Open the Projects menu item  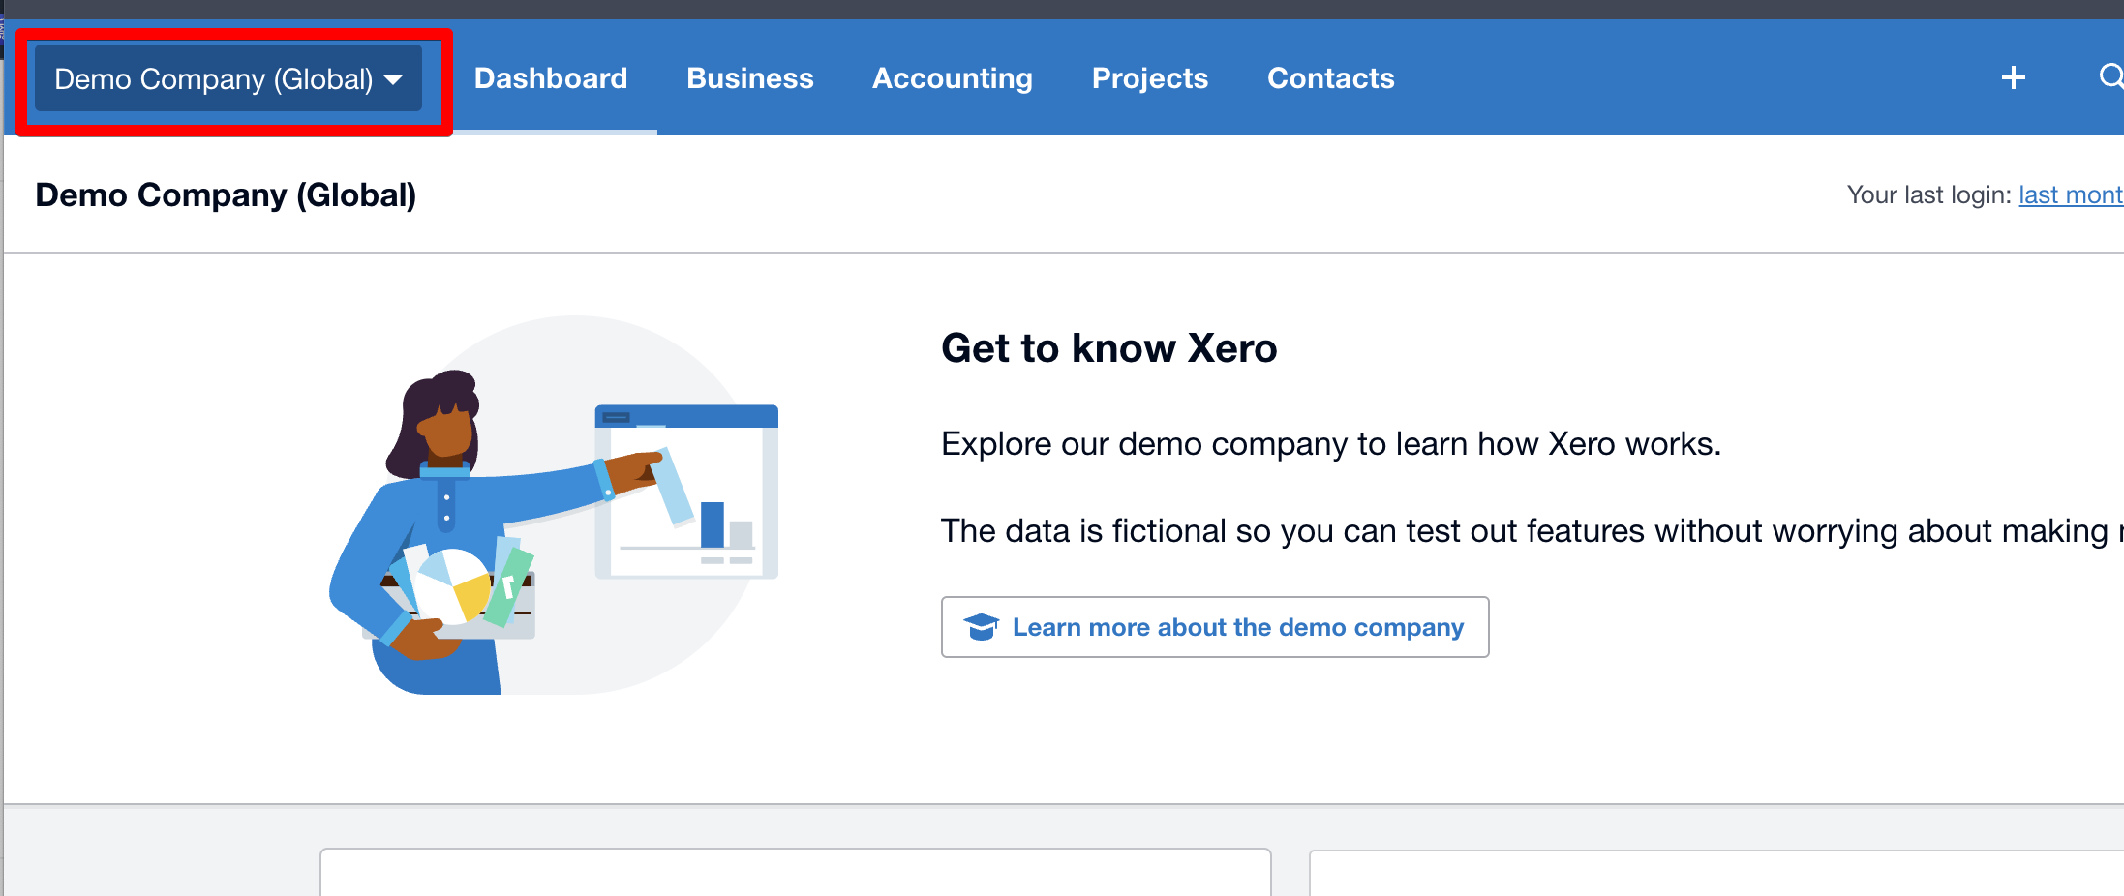pyautogui.click(x=1149, y=78)
